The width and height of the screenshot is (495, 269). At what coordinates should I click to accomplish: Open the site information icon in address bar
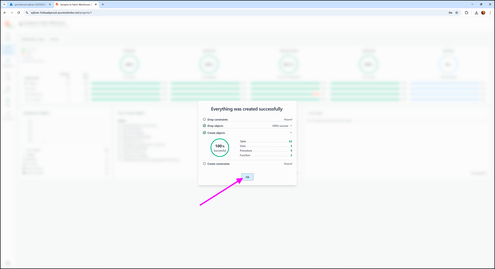[x=27, y=13]
